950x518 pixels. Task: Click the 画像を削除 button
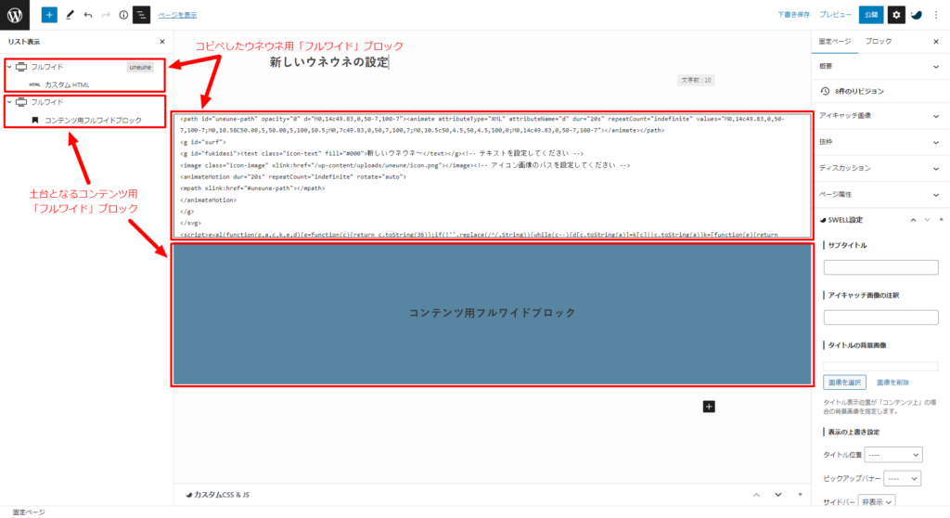(x=893, y=382)
